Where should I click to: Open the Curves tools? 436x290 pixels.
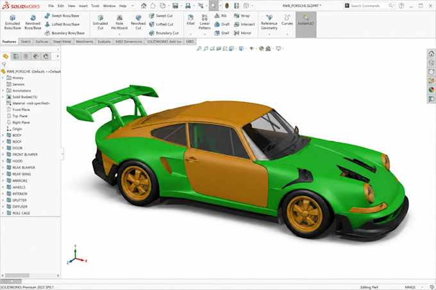287,20
